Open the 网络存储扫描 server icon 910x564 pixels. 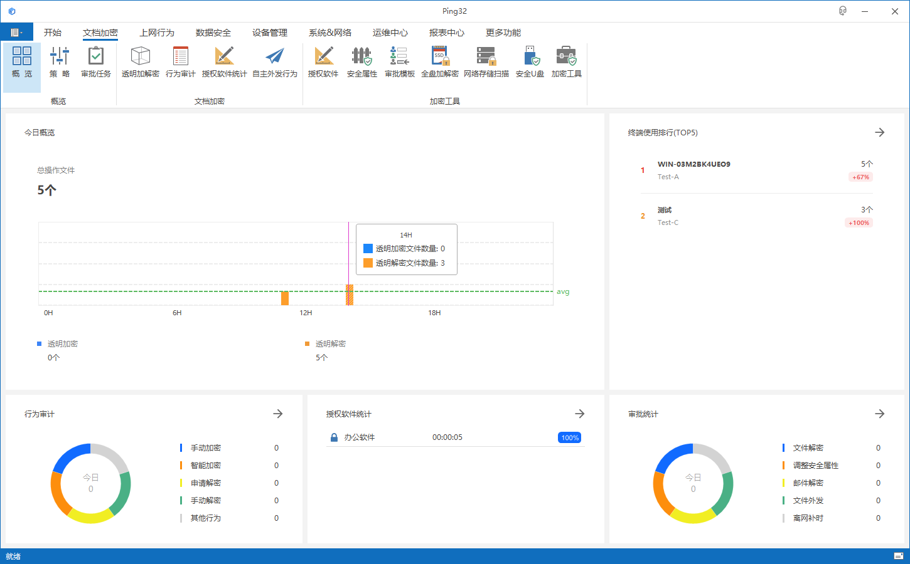(486, 61)
